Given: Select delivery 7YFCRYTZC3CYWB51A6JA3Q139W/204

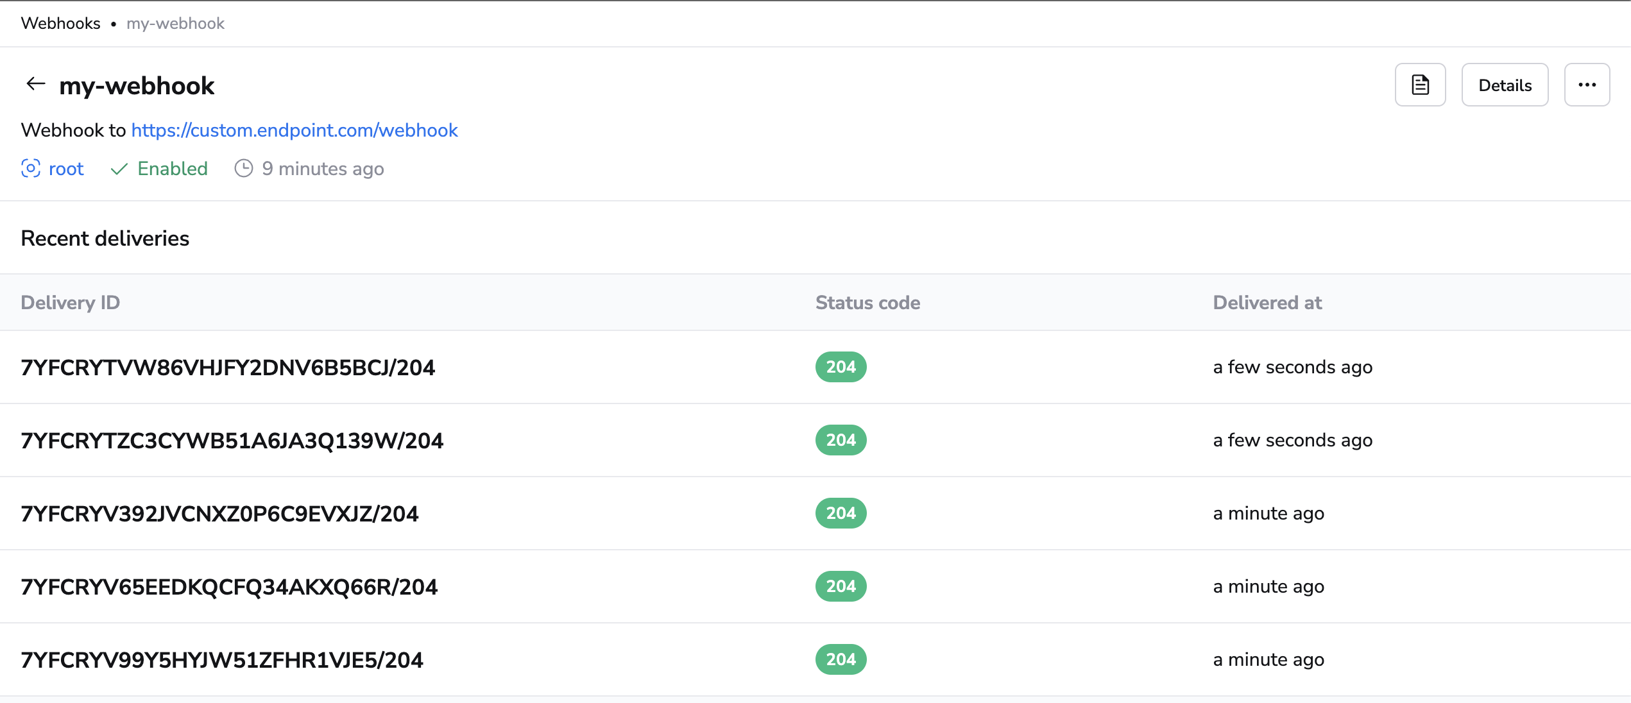Looking at the screenshot, I should pos(232,440).
